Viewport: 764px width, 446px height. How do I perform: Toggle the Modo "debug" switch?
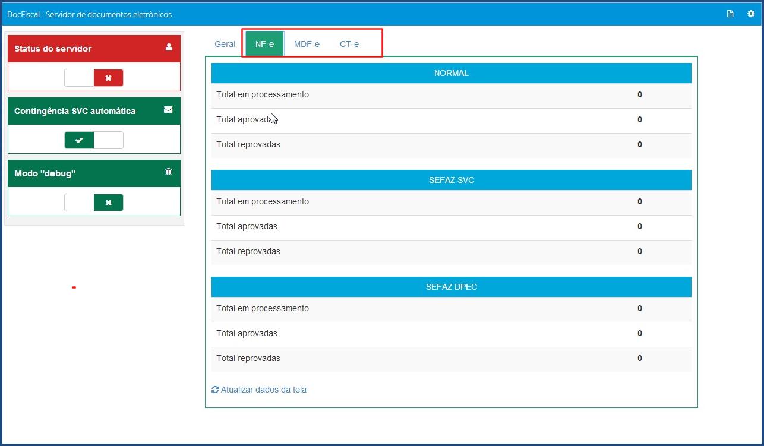94,203
